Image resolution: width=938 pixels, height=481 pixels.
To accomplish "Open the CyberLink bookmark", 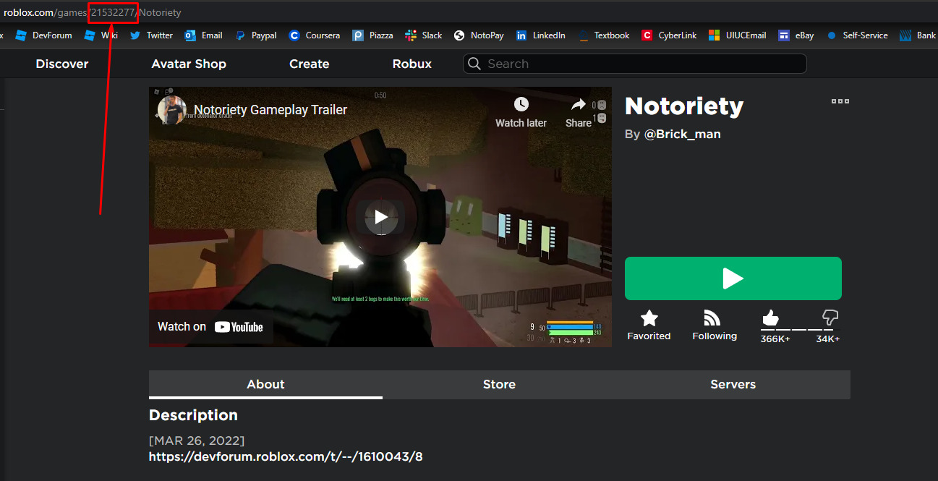I will coord(670,35).
